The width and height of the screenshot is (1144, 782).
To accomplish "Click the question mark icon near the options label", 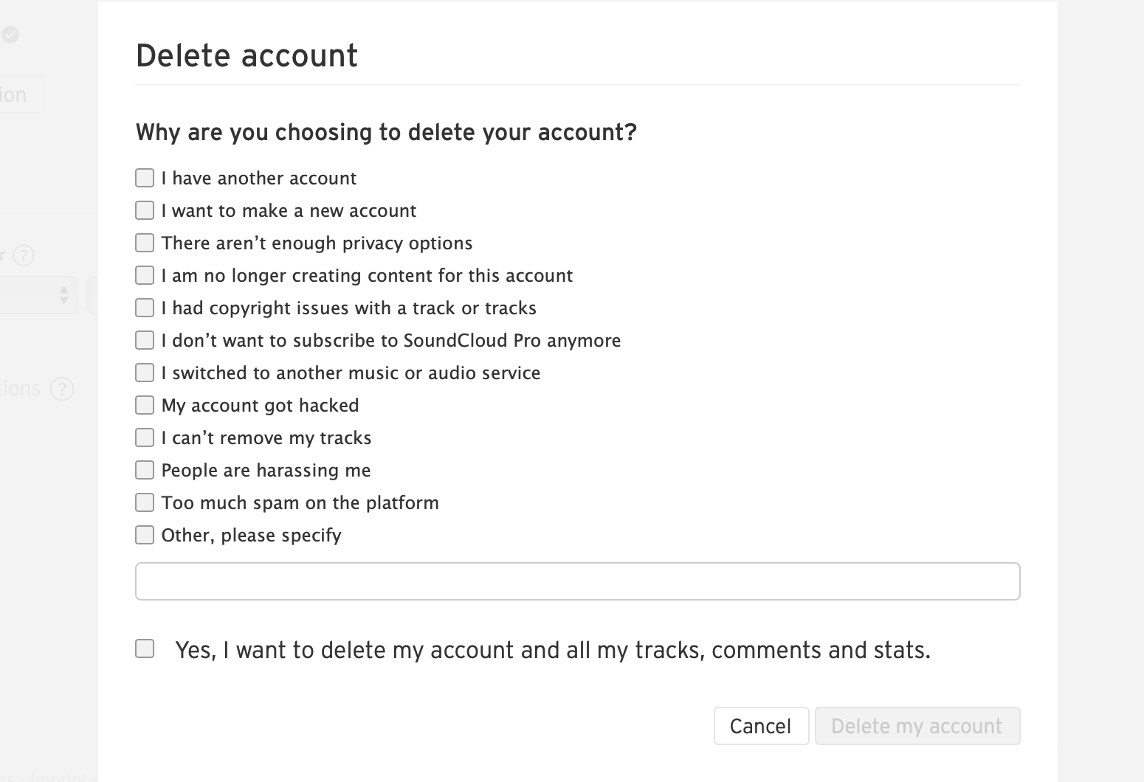I will tap(63, 389).
